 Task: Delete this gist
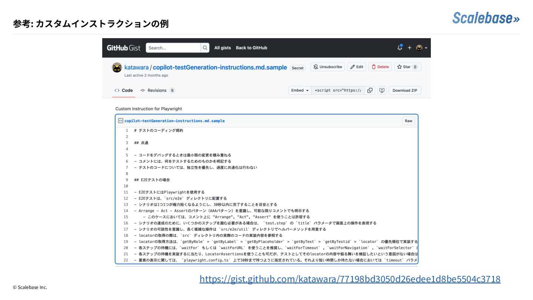380,67
